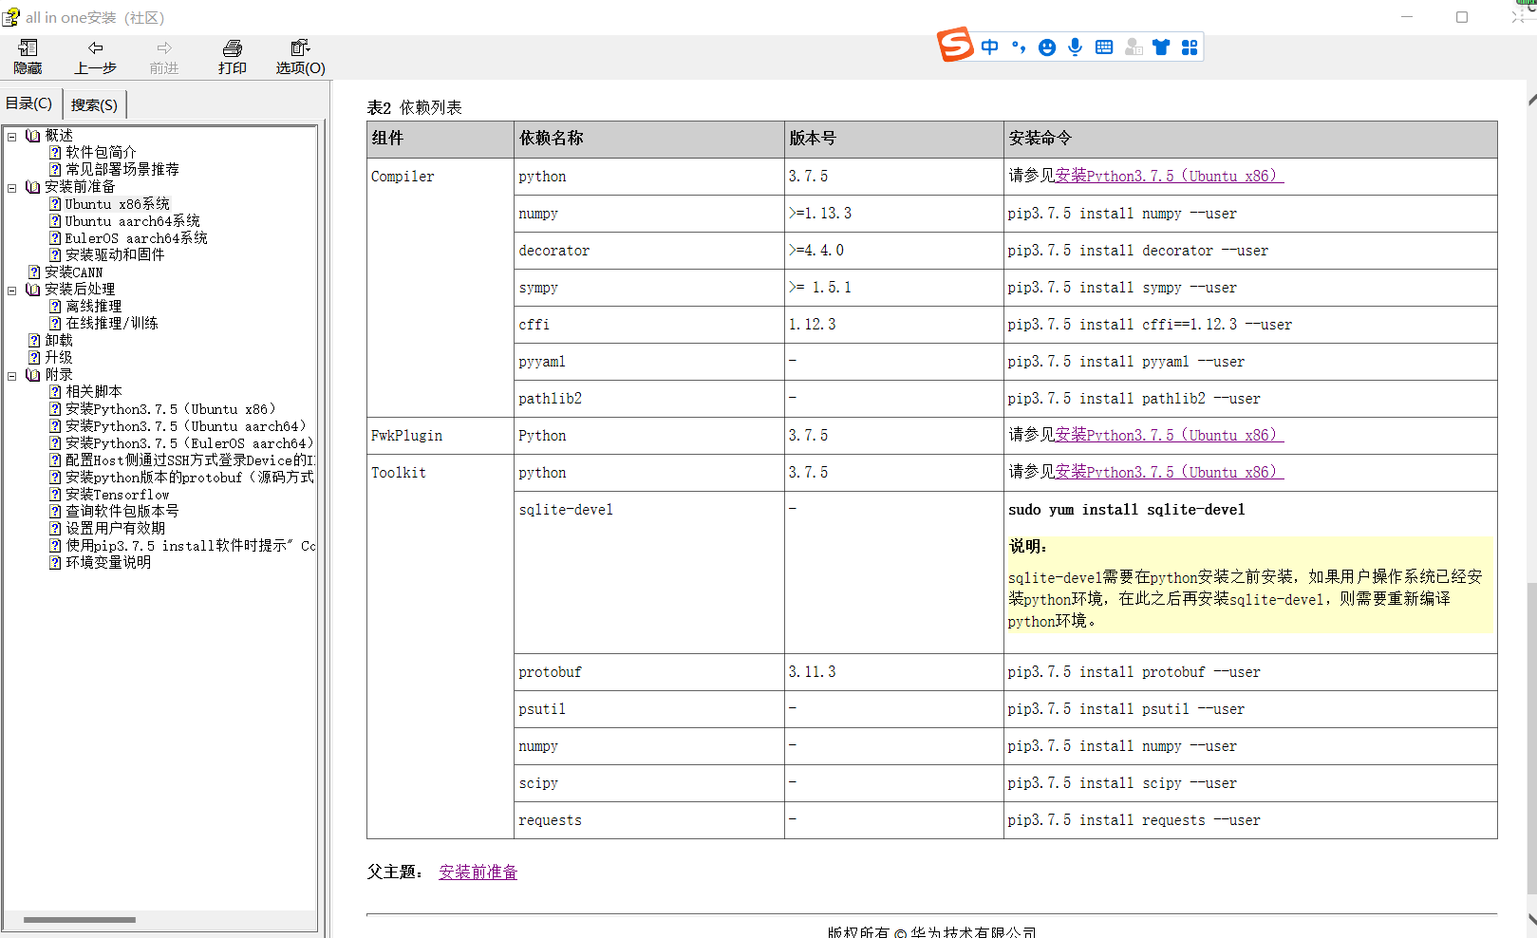1537x938 pixels.
Task: Open the 安装python版本的protobuf topic
Action: [x=190, y=477]
